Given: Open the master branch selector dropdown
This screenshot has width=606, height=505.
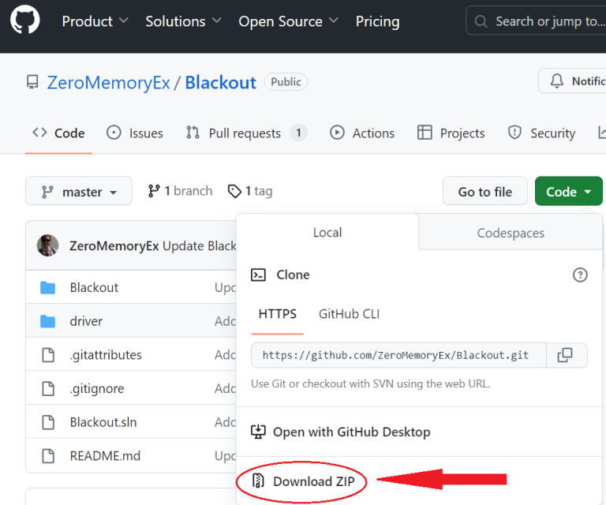Looking at the screenshot, I should pos(79,191).
